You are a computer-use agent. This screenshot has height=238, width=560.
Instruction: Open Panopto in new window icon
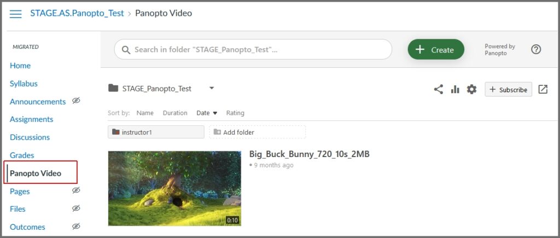(543, 89)
